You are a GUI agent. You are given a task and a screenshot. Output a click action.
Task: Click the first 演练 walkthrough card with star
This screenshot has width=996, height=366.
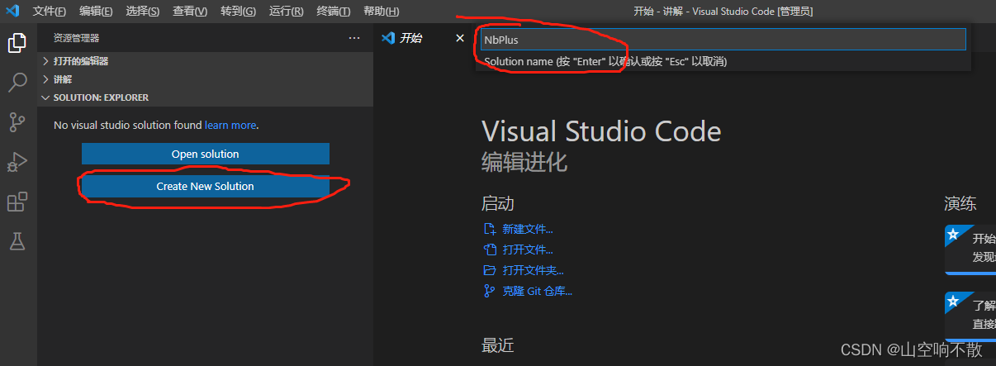tap(970, 249)
